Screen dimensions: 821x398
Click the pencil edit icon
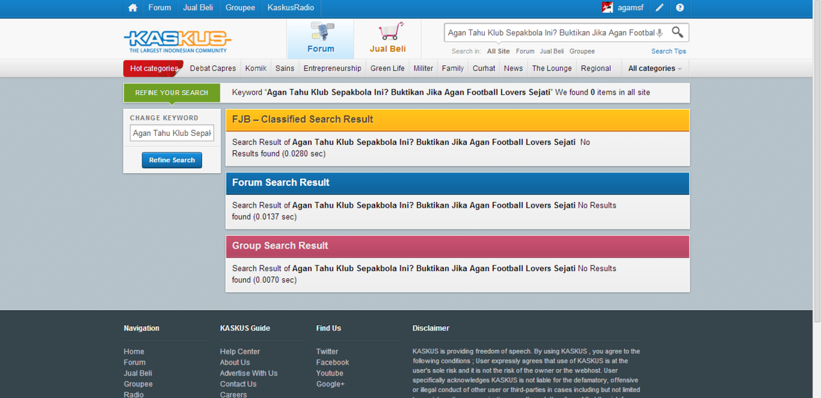[659, 8]
